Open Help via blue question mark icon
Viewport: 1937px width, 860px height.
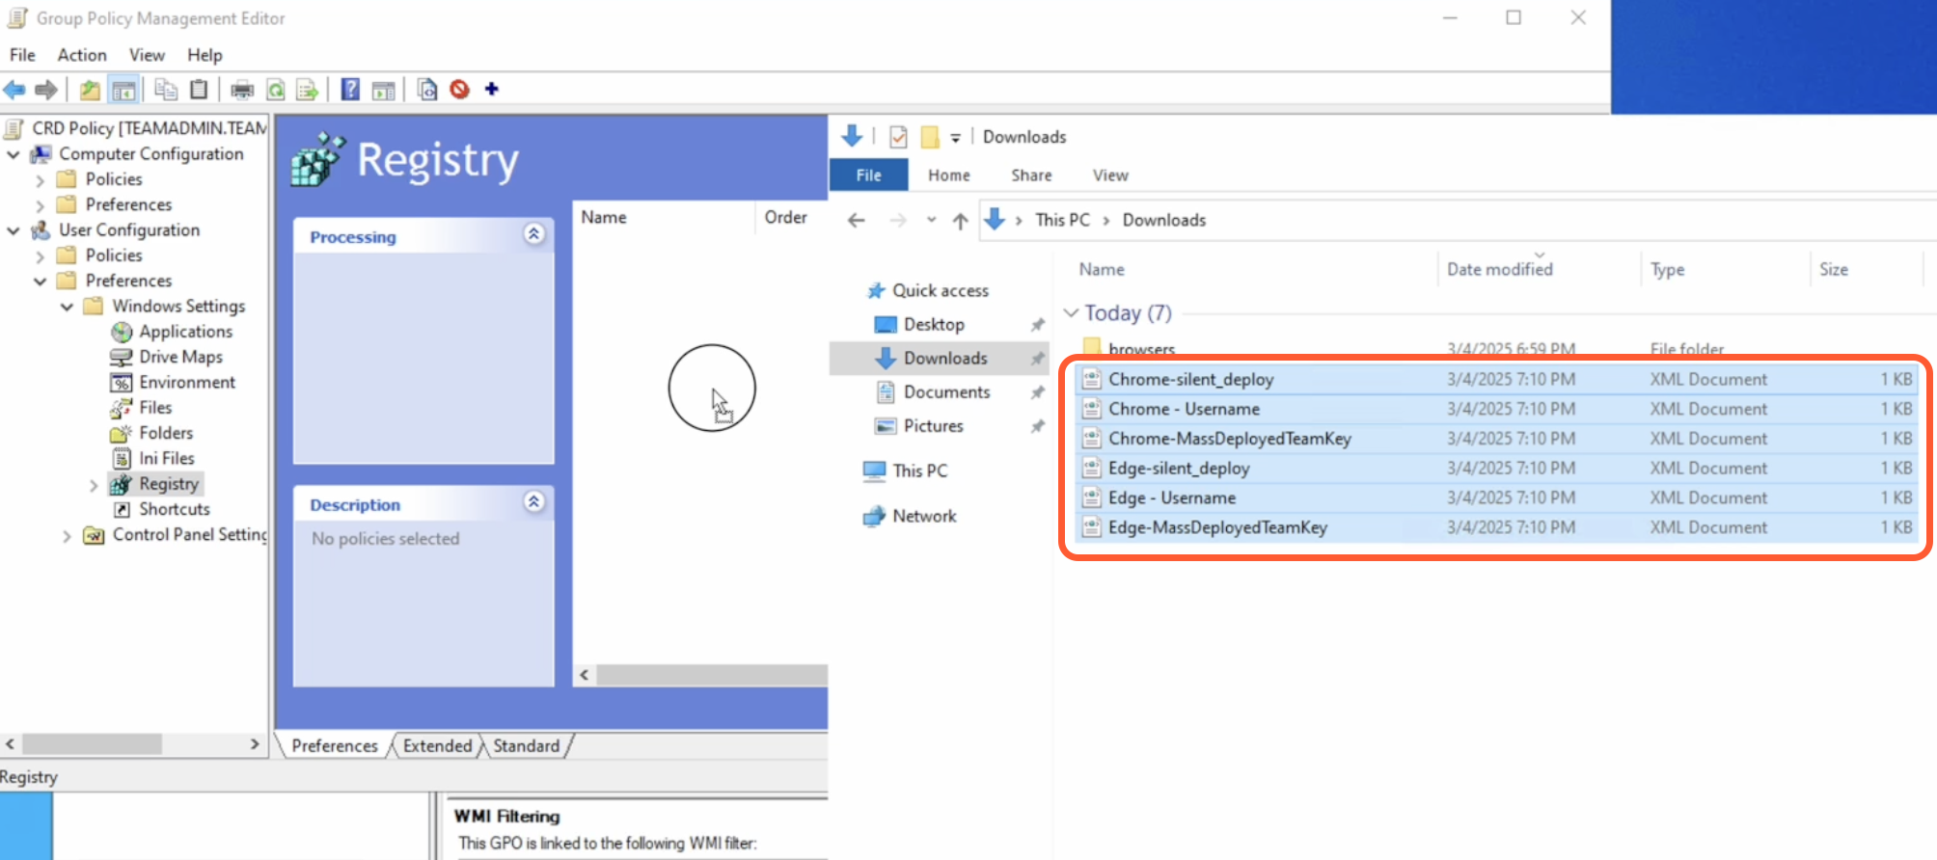[350, 90]
